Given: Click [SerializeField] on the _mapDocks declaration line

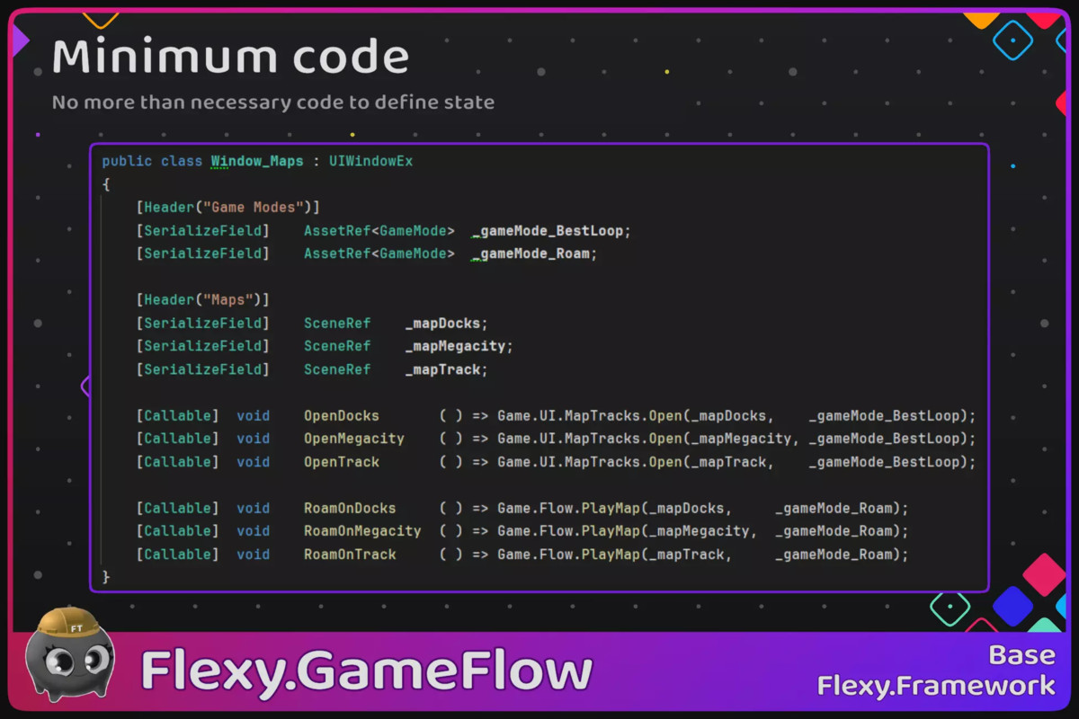Looking at the screenshot, I should [x=203, y=323].
